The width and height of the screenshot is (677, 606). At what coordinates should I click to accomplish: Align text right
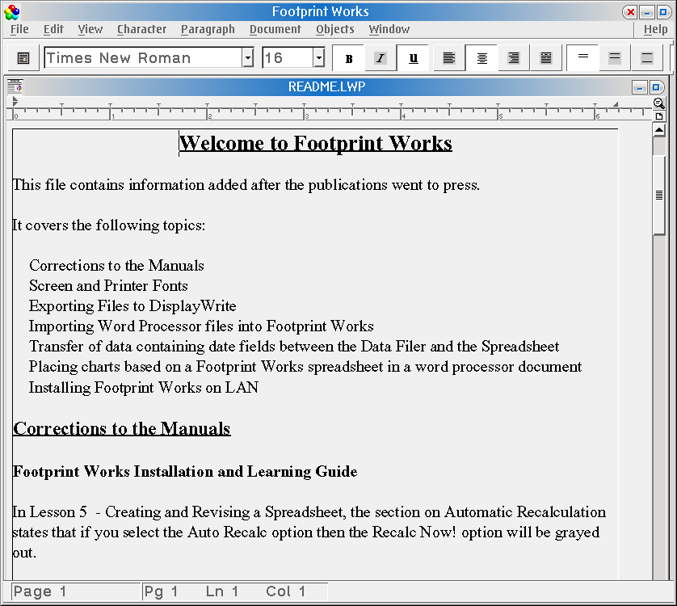[514, 58]
